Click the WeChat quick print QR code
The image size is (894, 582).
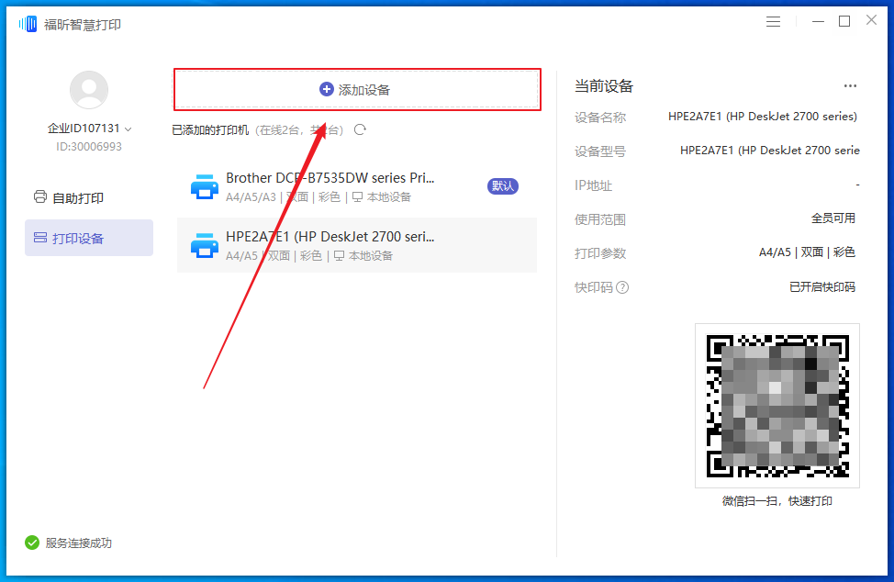(x=777, y=405)
